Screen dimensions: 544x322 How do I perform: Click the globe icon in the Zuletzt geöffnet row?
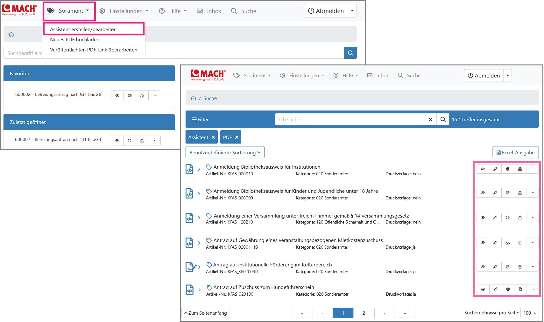130,140
